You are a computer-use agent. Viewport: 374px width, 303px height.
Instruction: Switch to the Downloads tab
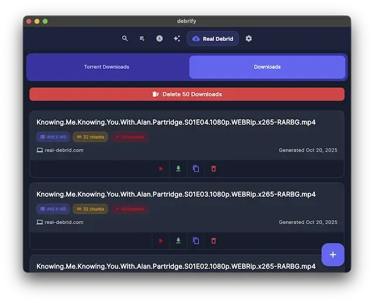click(x=267, y=67)
